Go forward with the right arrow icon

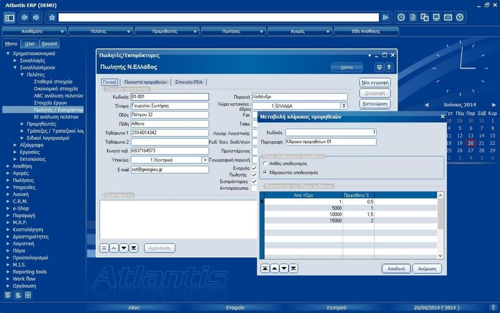point(36,18)
